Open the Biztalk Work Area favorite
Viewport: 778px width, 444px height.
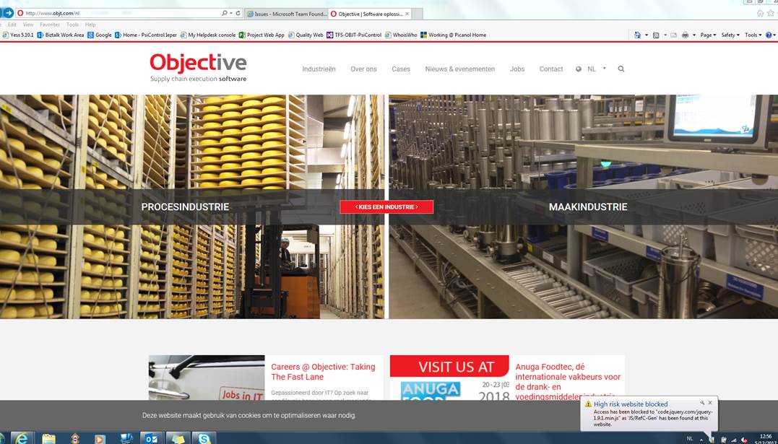point(61,35)
